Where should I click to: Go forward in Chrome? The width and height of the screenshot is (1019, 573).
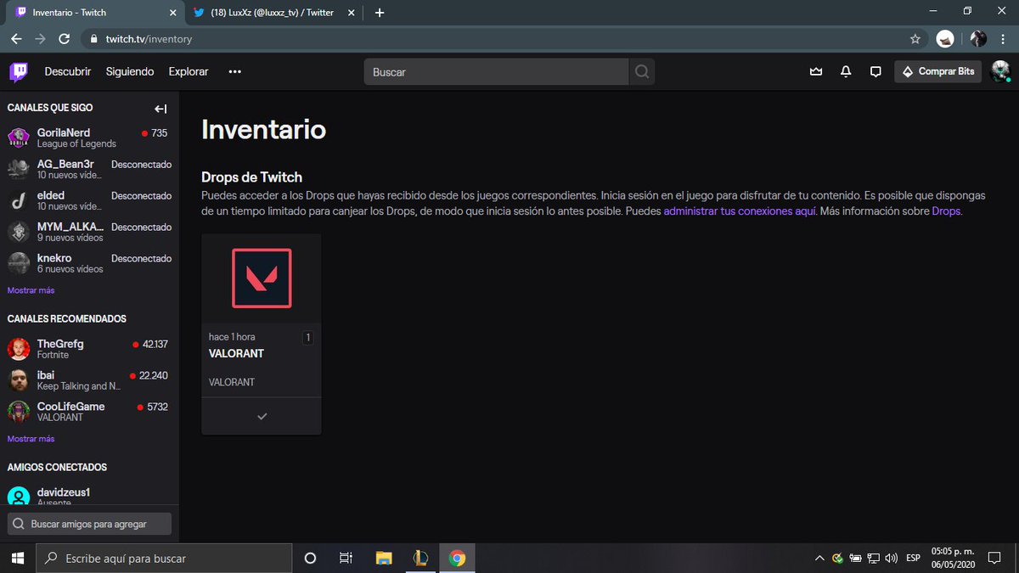pos(40,39)
